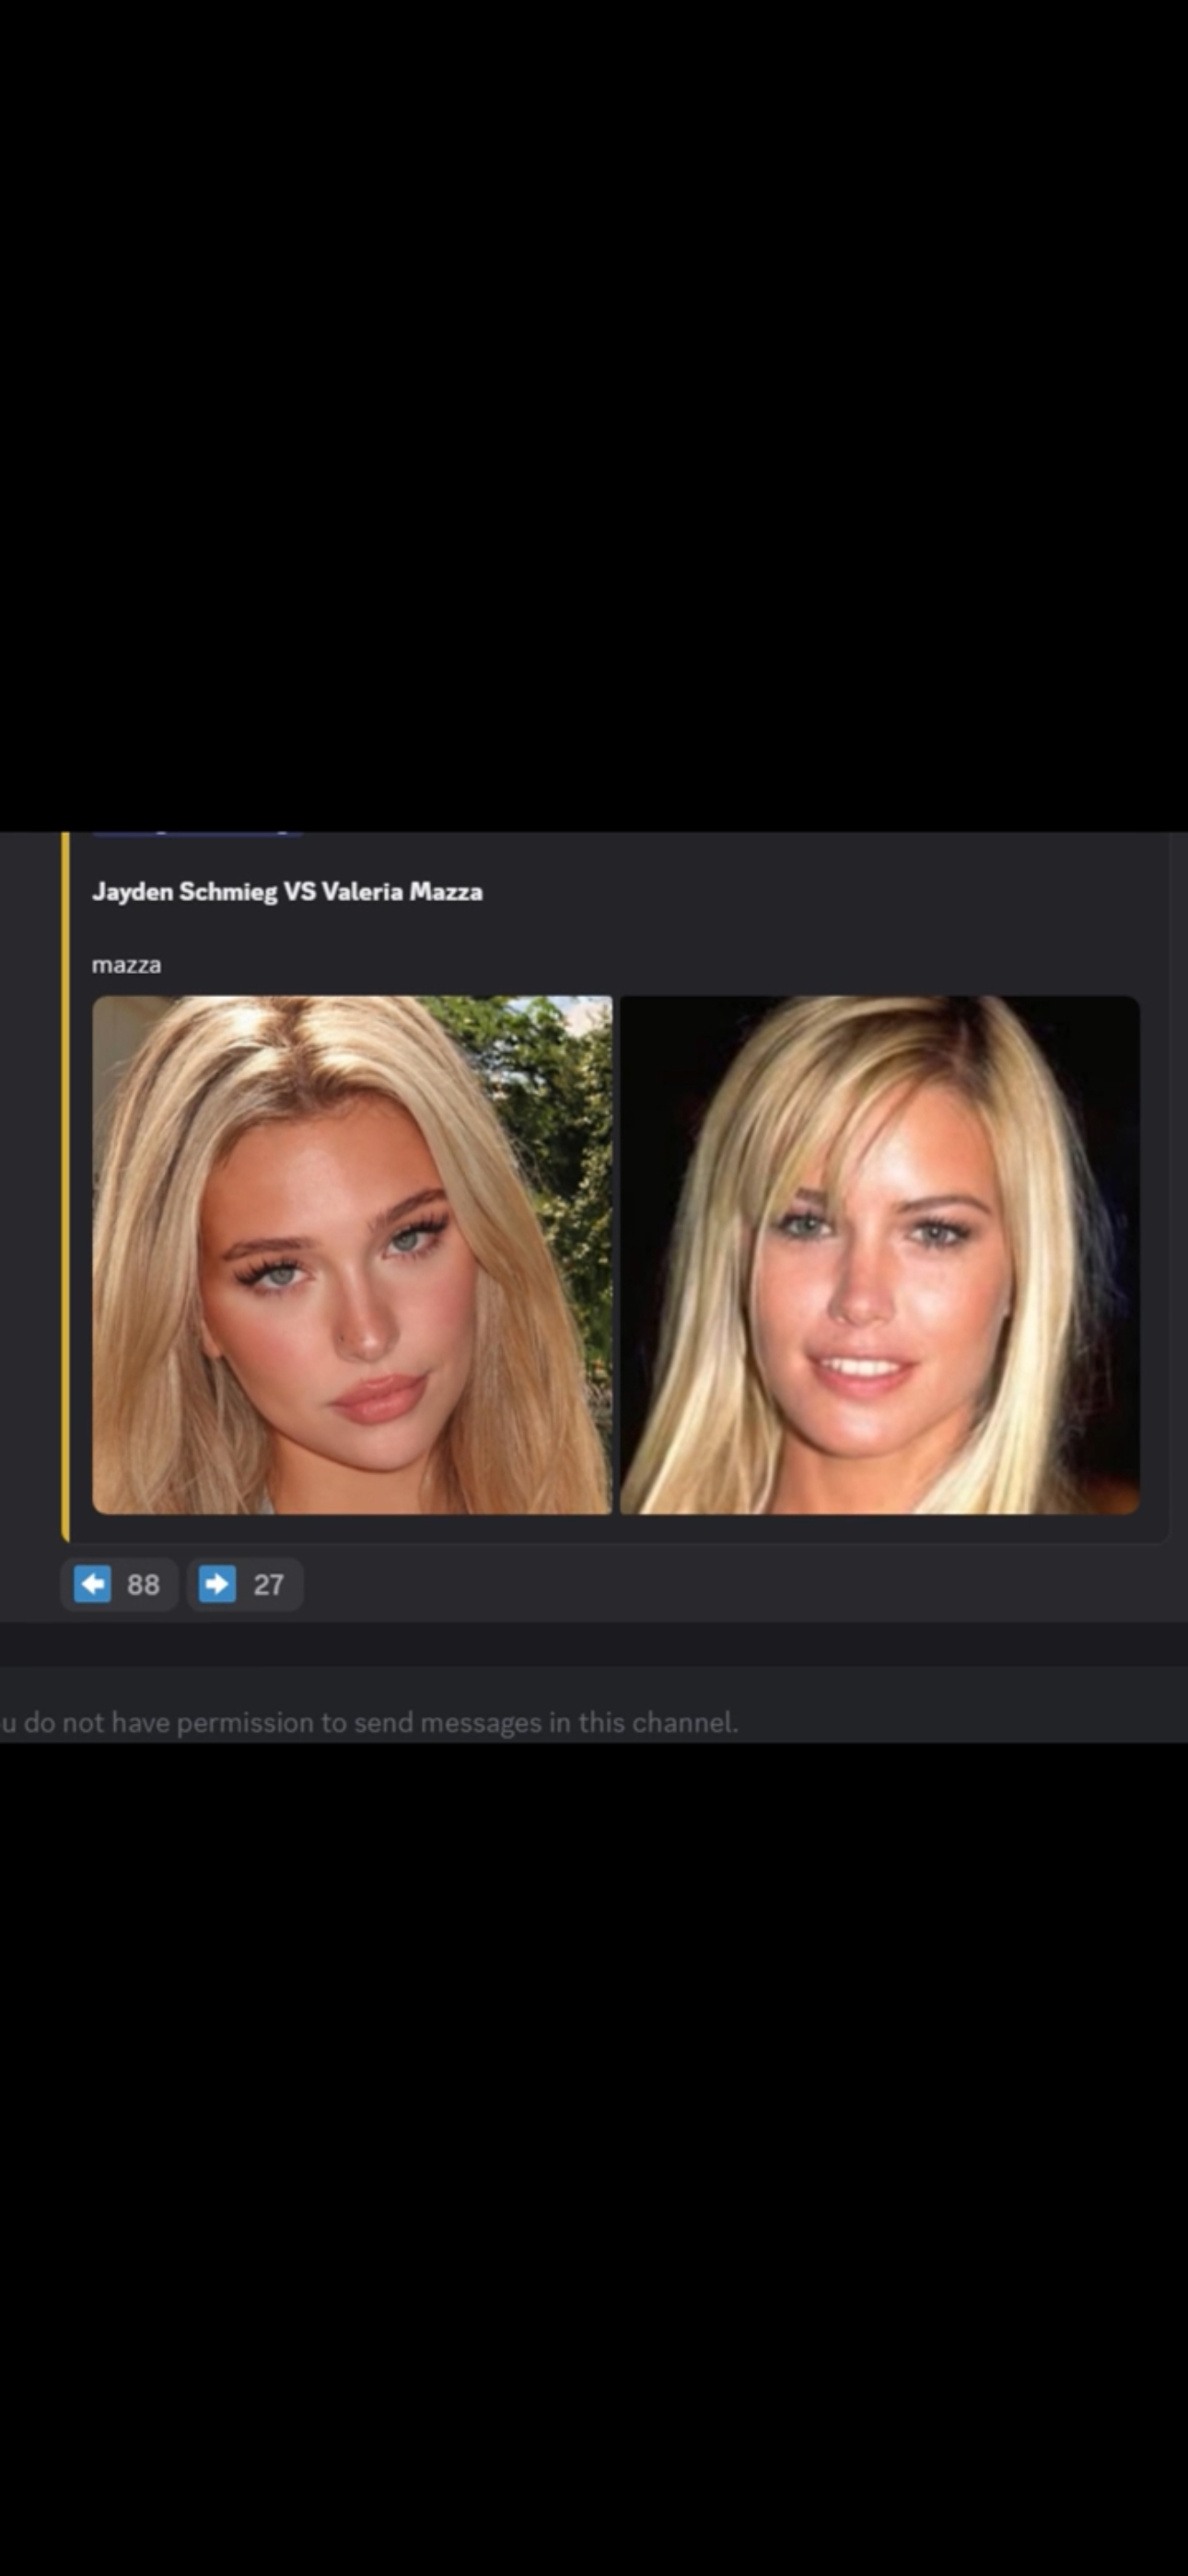Select the 'mazza' description text
The width and height of the screenshot is (1188, 2576).
point(126,965)
